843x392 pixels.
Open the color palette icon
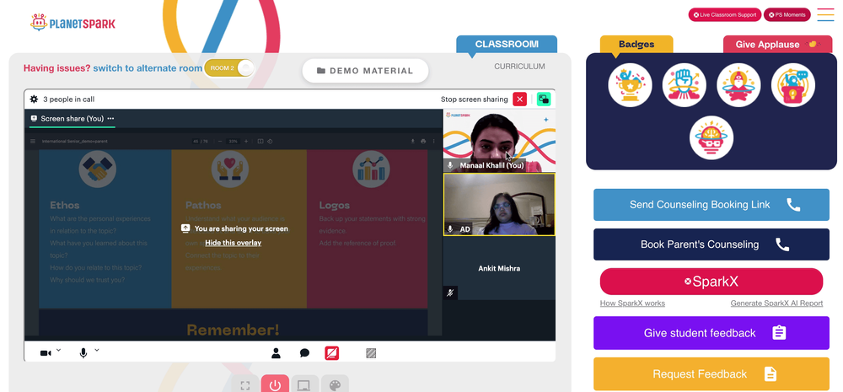click(335, 385)
